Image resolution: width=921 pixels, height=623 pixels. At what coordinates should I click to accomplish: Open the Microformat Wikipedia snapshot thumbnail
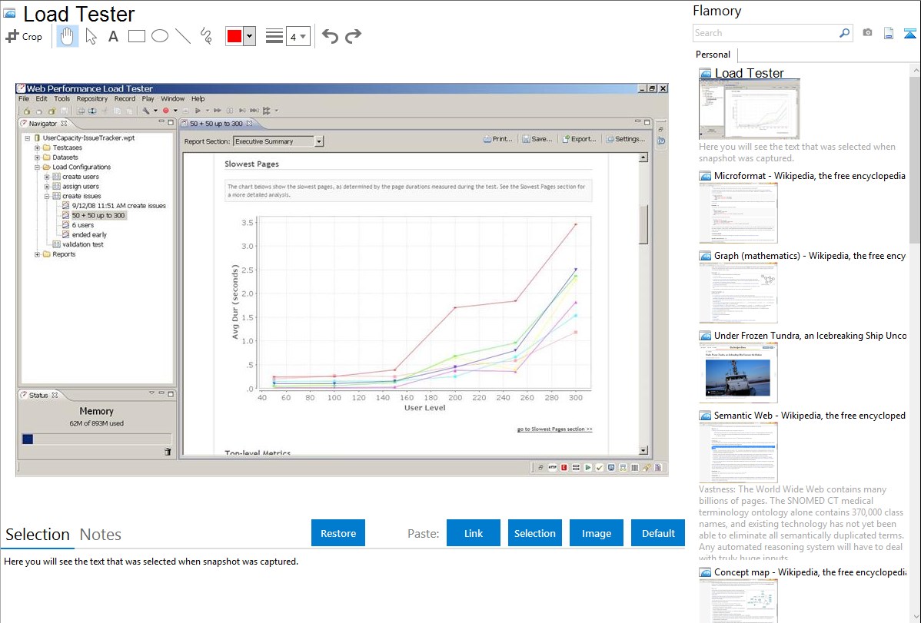point(738,213)
